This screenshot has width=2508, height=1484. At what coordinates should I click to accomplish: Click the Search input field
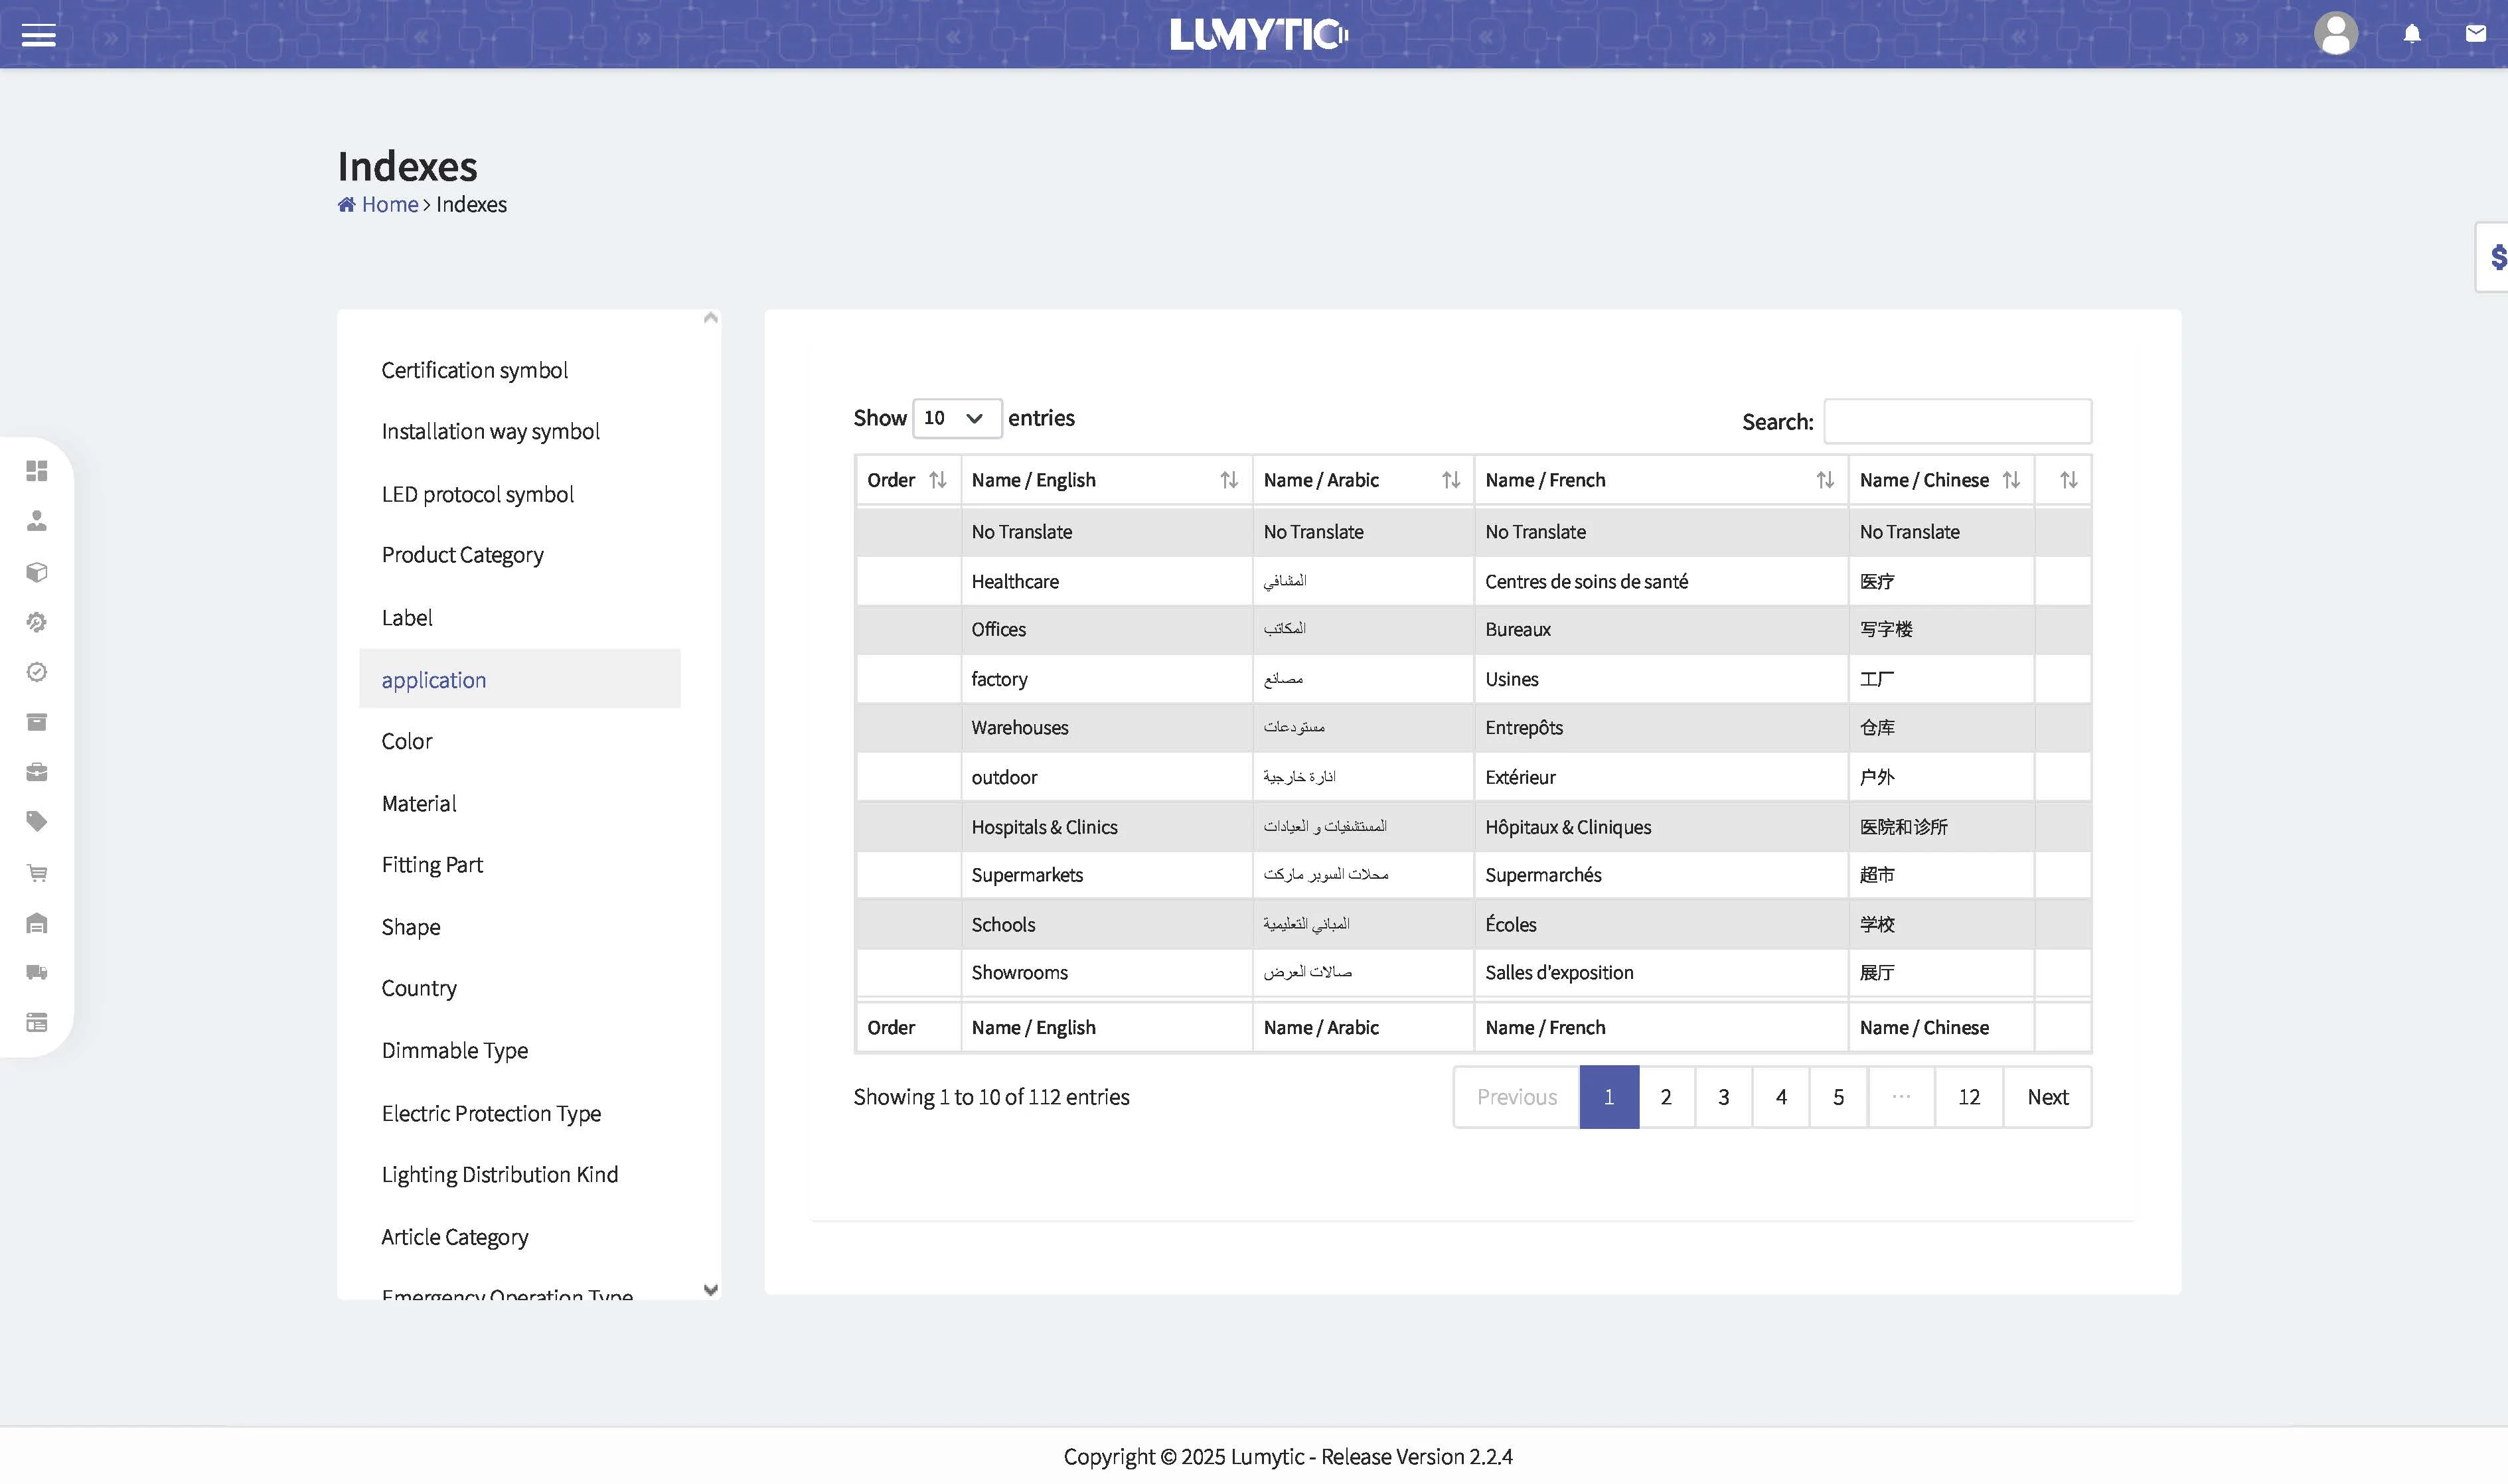pos(1957,421)
